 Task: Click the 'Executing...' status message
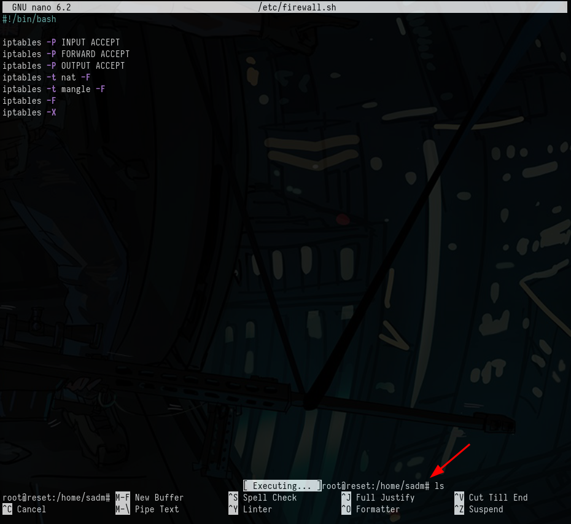pyautogui.click(x=282, y=486)
